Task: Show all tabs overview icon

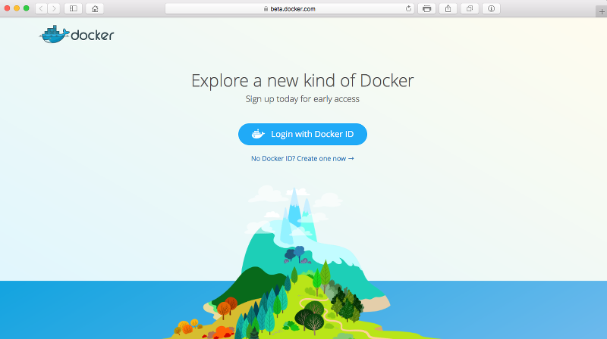Action: (x=470, y=8)
